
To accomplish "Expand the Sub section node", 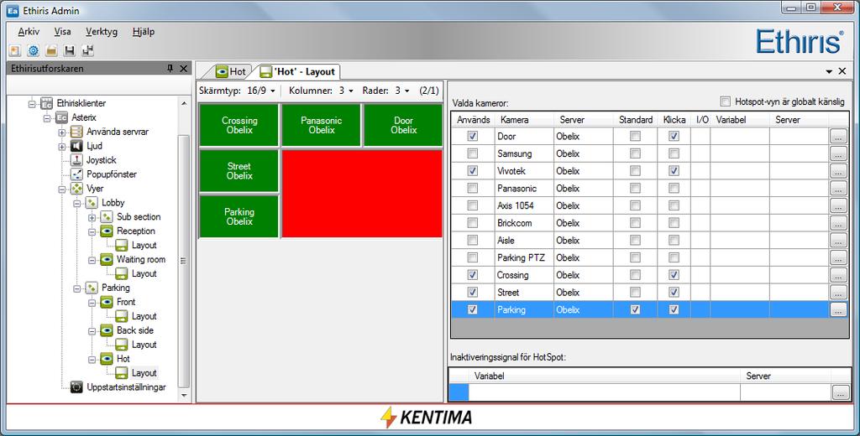I will pyautogui.click(x=92, y=217).
